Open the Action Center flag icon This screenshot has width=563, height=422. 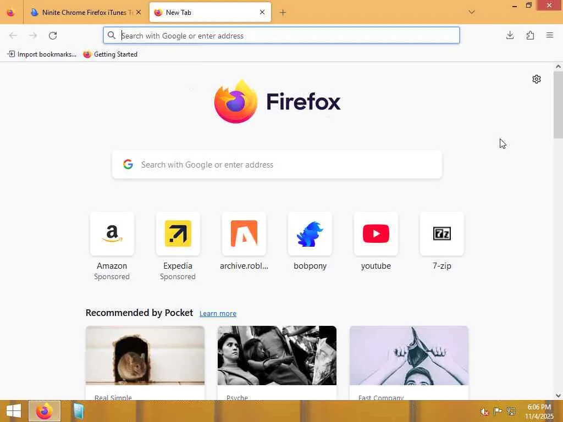[498, 411]
